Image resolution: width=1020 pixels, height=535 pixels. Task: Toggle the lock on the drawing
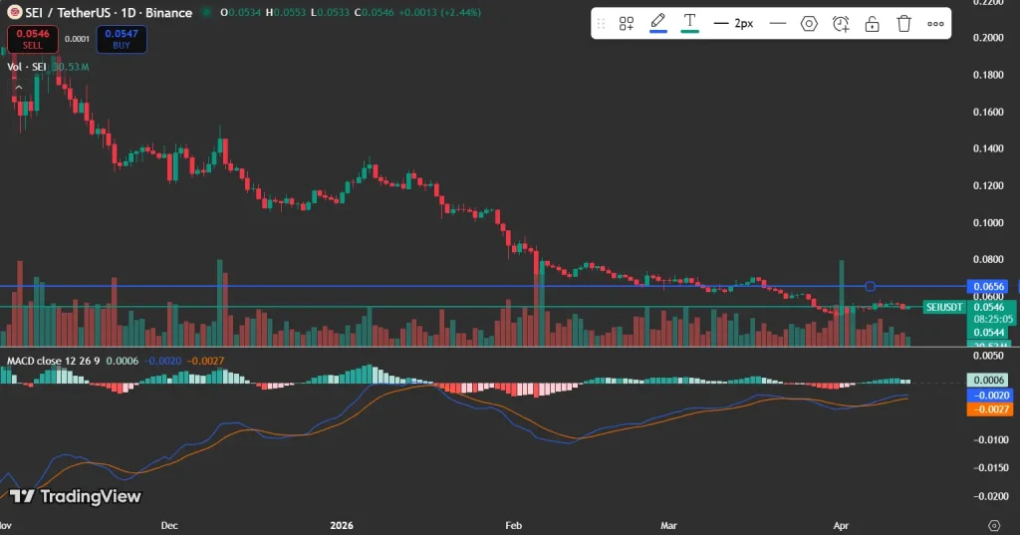(x=872, y=24)
